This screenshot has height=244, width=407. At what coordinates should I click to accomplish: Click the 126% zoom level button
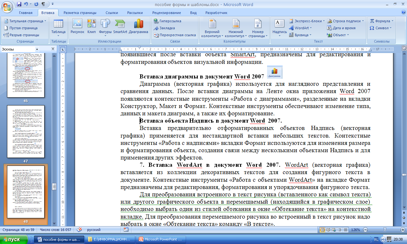[355, 230]
